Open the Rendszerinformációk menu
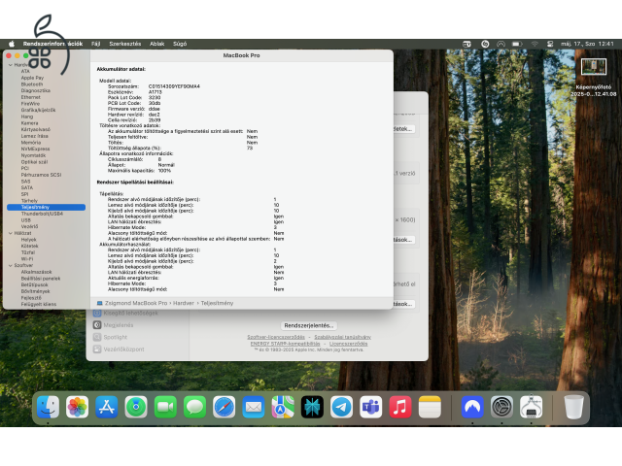 click(x=52, y=44)
